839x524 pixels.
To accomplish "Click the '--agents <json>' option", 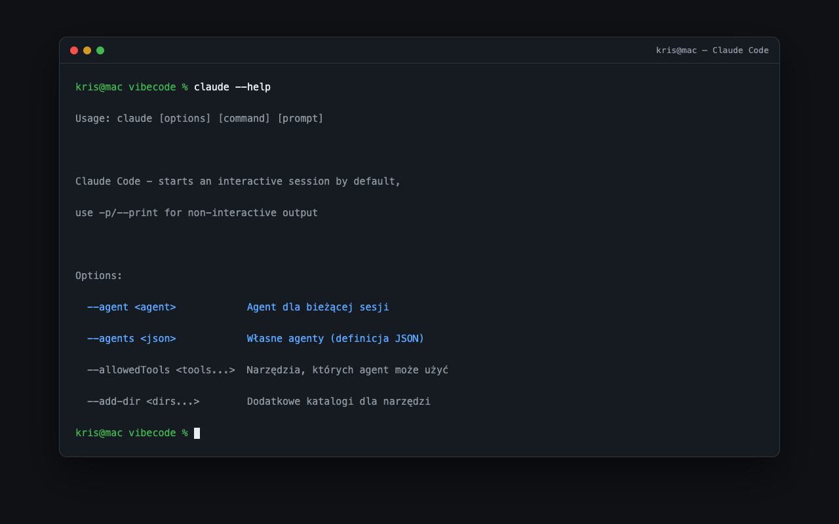I will click(132, 339).
